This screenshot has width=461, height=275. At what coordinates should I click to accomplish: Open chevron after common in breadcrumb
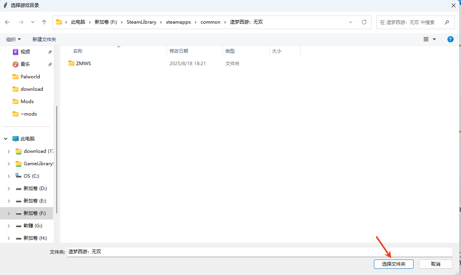[225, 22]
